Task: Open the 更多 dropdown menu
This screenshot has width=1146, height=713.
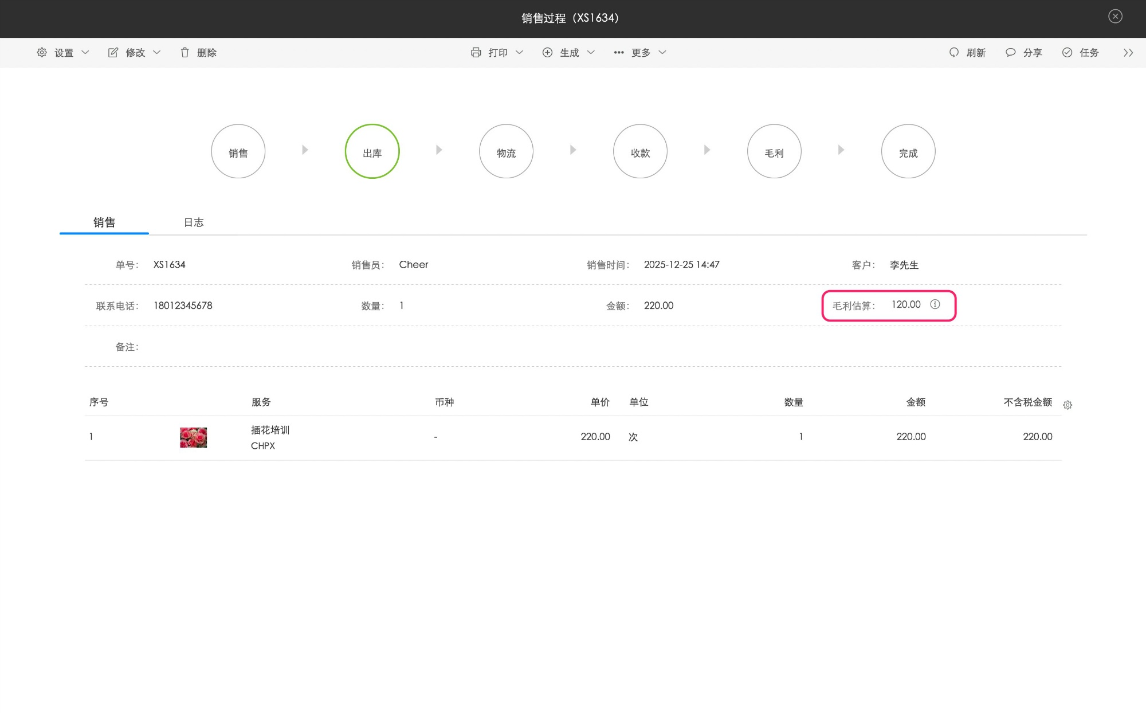Action: click(662, 52)
